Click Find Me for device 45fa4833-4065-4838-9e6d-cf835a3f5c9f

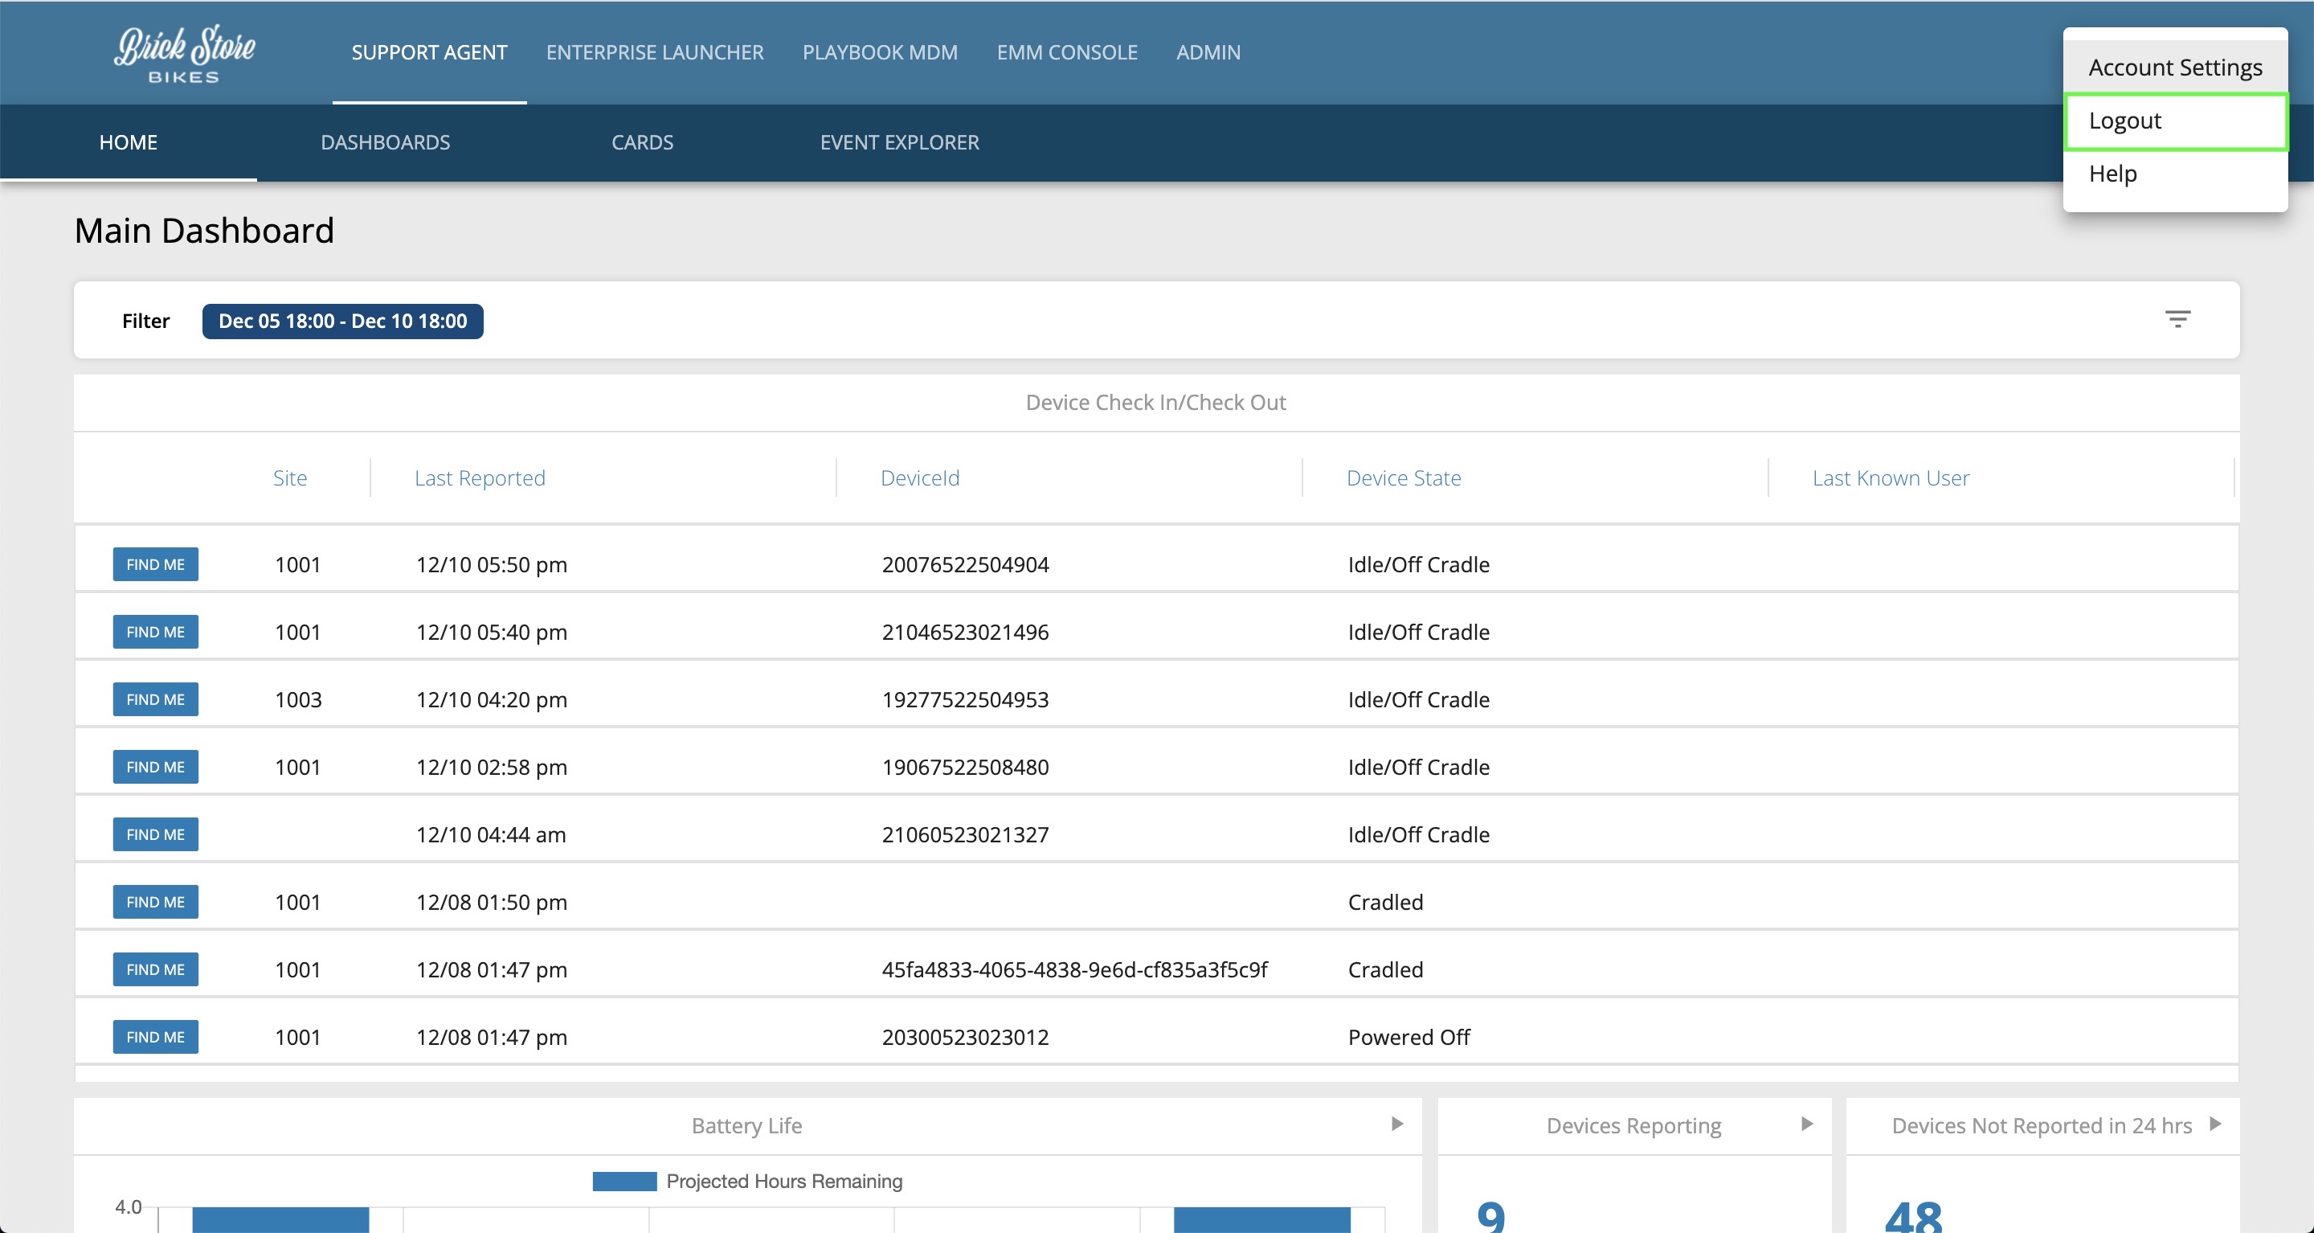click(x=155, y=969)
